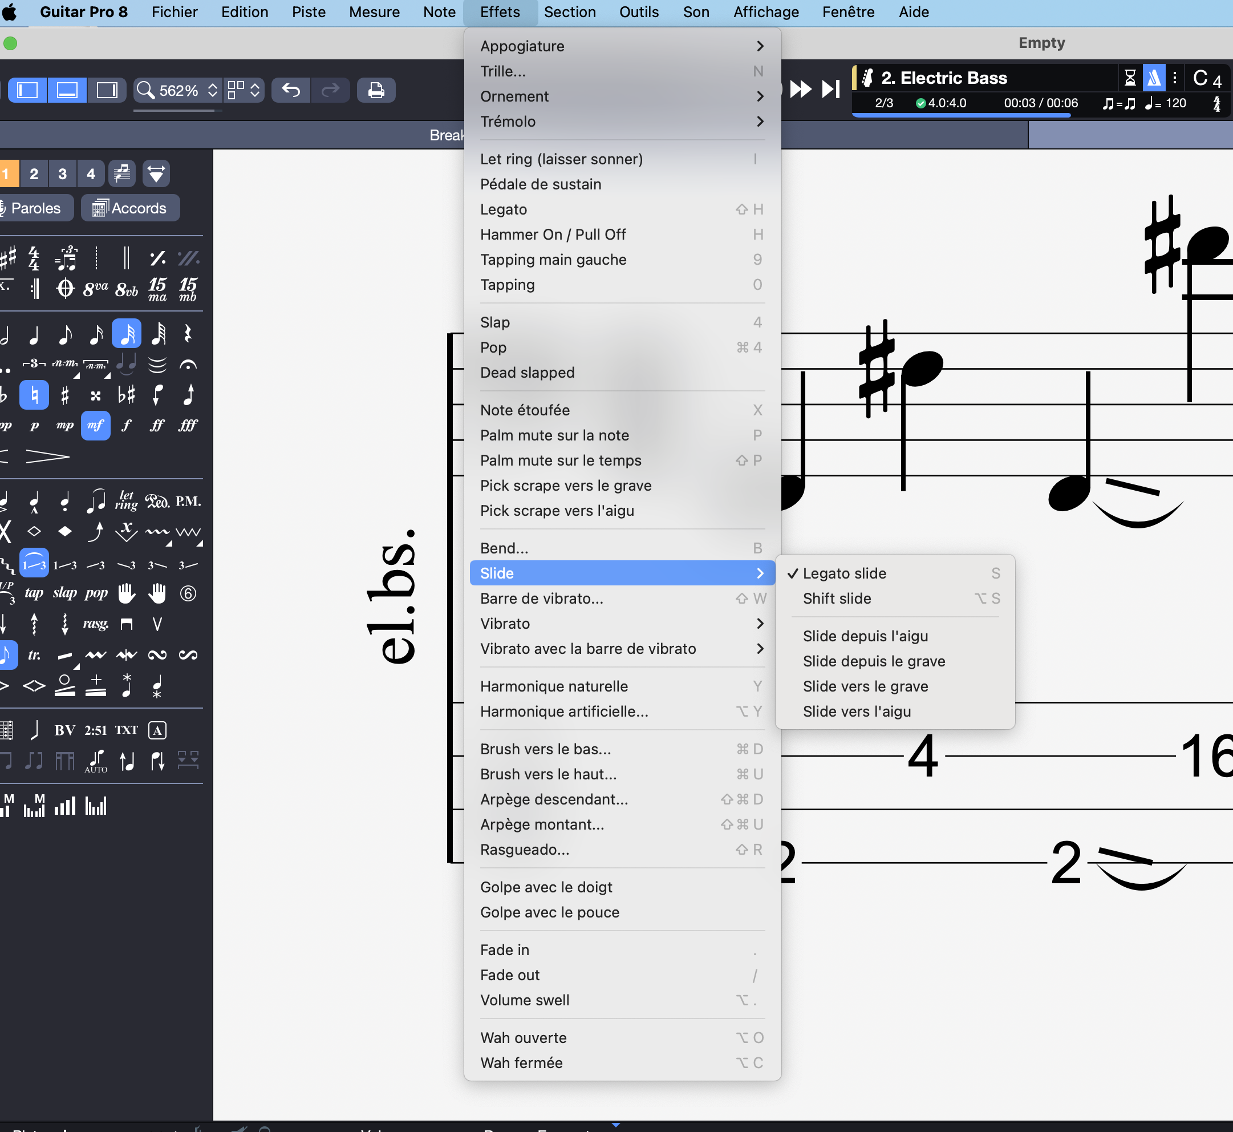Select Hammer On / Pull Off

[622, 235]
